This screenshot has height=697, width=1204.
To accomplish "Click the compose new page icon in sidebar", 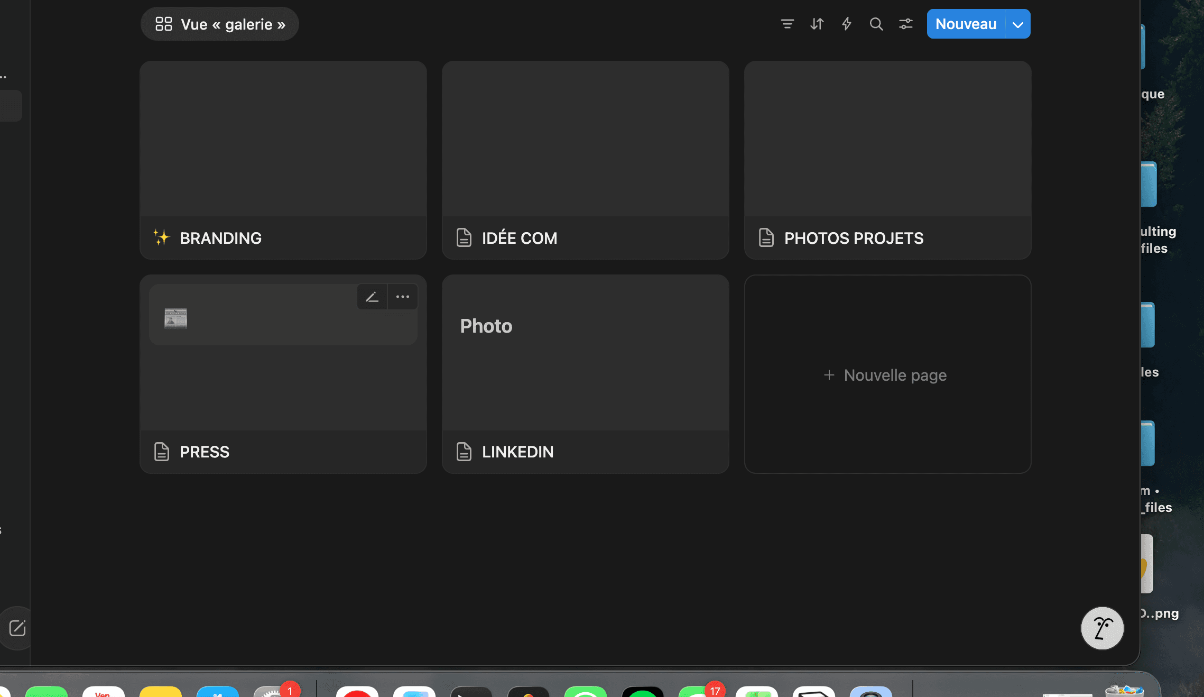I will (17, 628).
